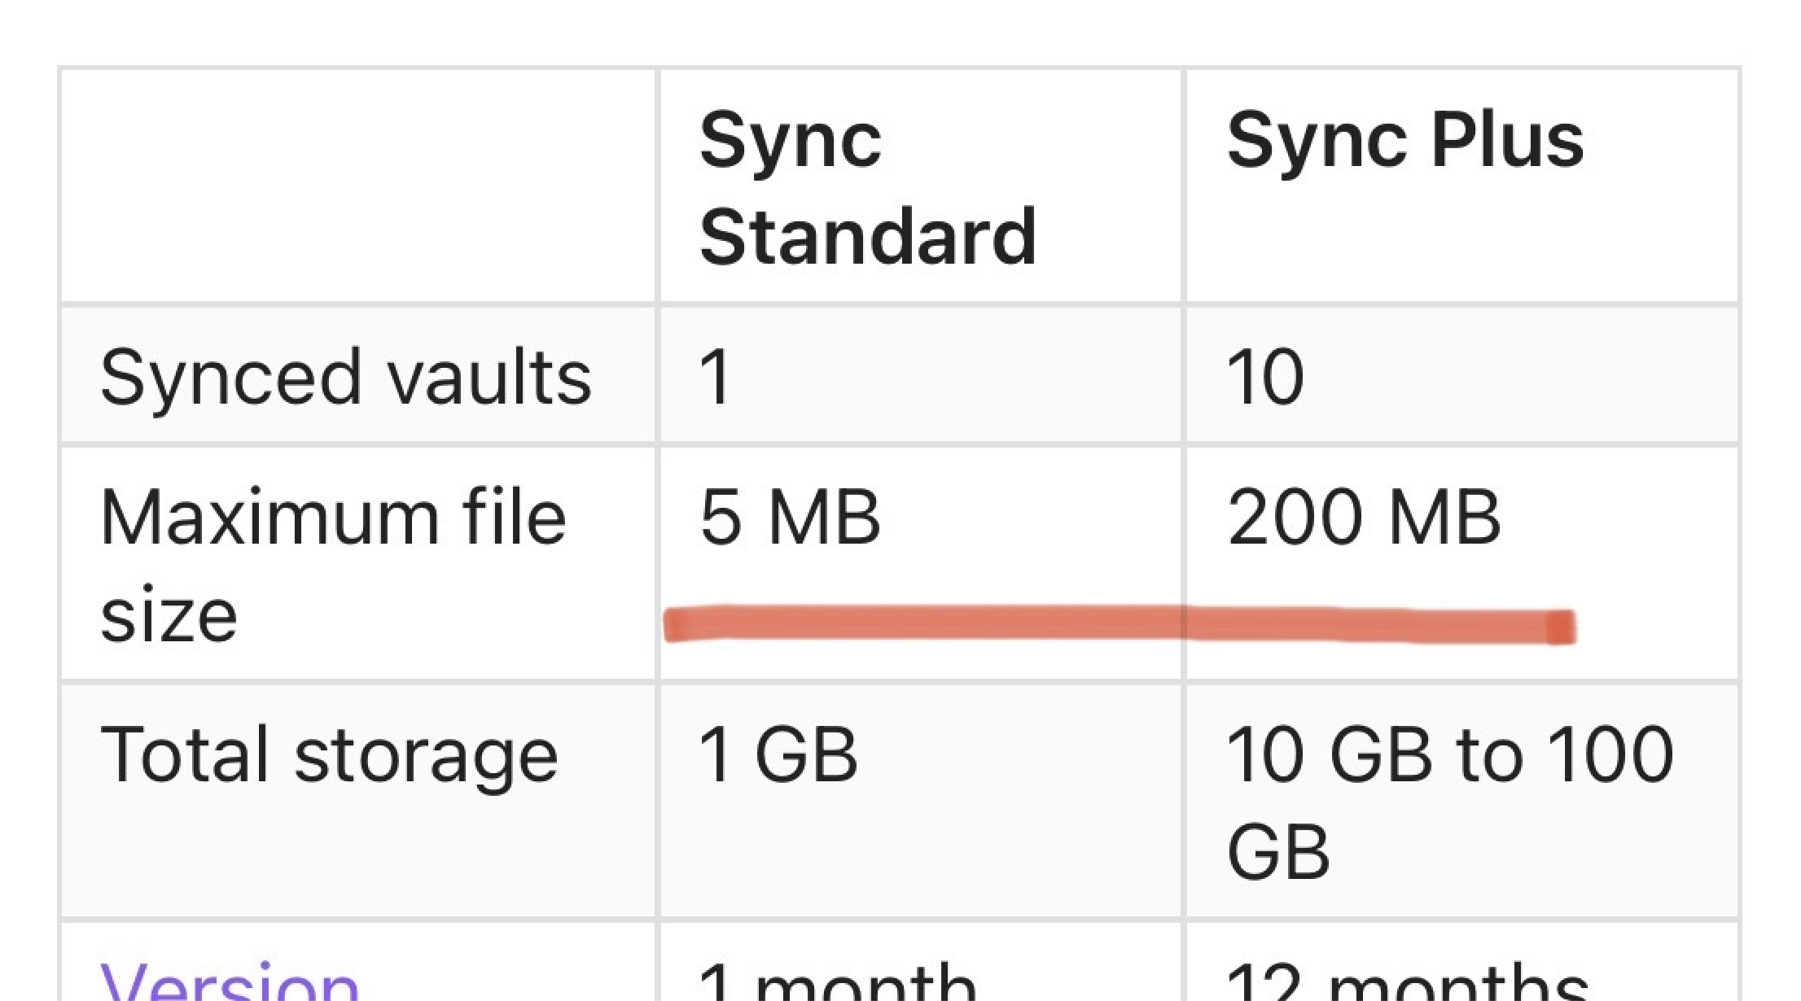Click the Synced vaults value 1
This screenshot has width=1801, height=1001.
(x=716, y=377)
